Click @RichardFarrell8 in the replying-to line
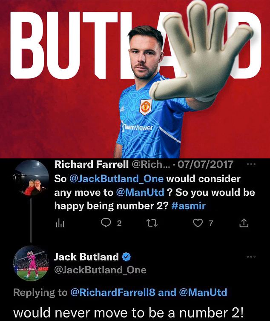This screenshot has width=270, height=321. 113,292
